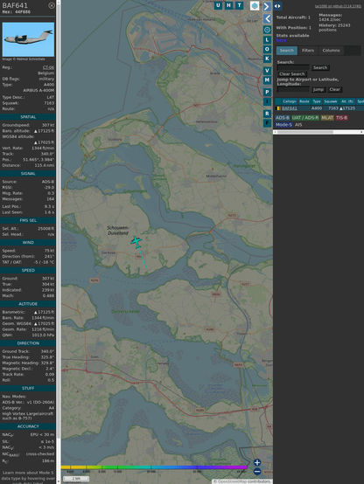
Task: Switch to the Columns tab
Action: coord(331,51)
